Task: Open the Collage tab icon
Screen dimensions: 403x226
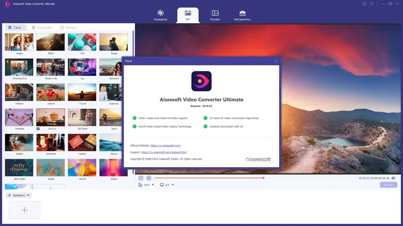Action: click(x=215, y=13)
